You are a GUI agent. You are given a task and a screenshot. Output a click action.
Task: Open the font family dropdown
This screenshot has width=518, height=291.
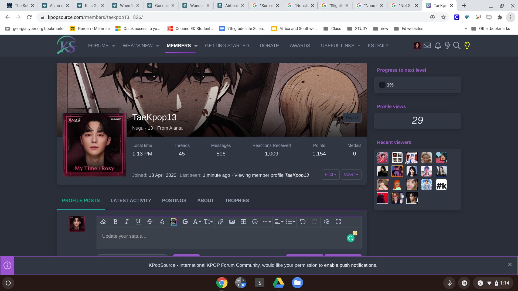[x=197, y=222]
